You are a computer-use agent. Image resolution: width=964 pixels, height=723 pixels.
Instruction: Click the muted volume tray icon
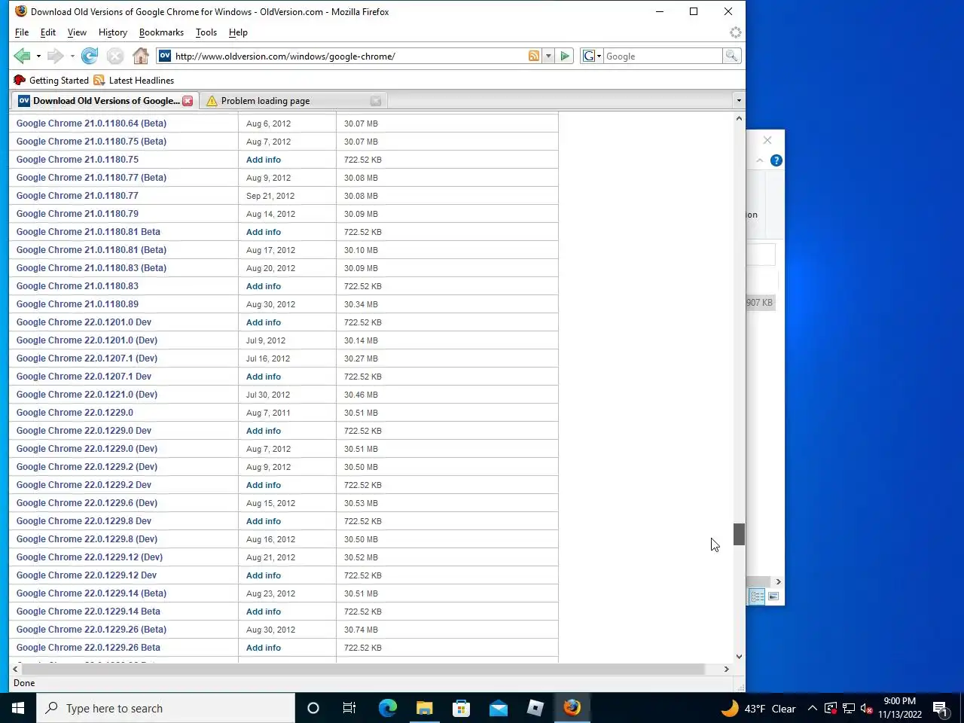click(x=867, y=709)
